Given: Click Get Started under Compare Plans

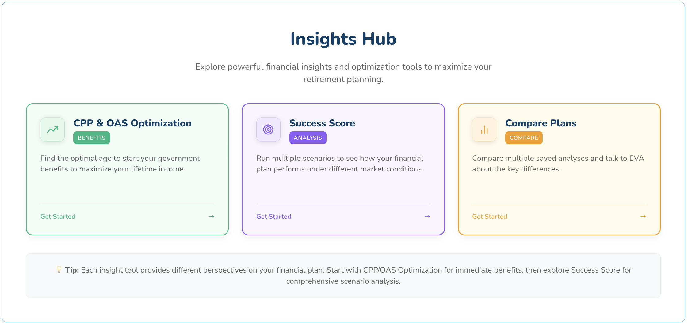Looking at the screenshot, I should tap(489, 216).
